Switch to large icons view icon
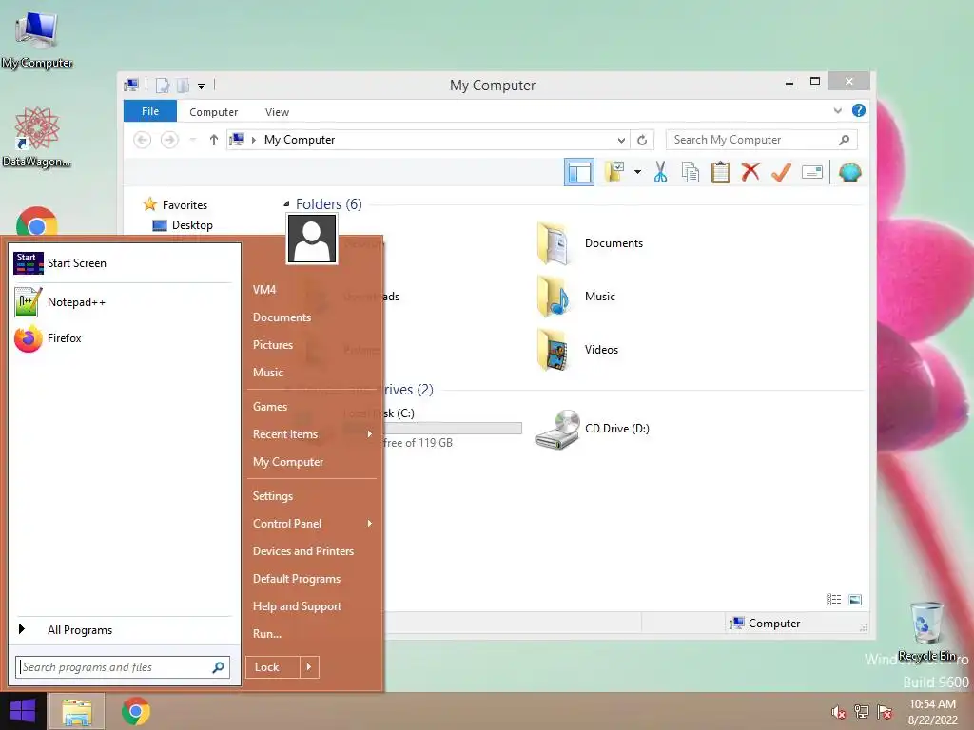This screenshot has width=974, height=730. [x=855, y=600]
